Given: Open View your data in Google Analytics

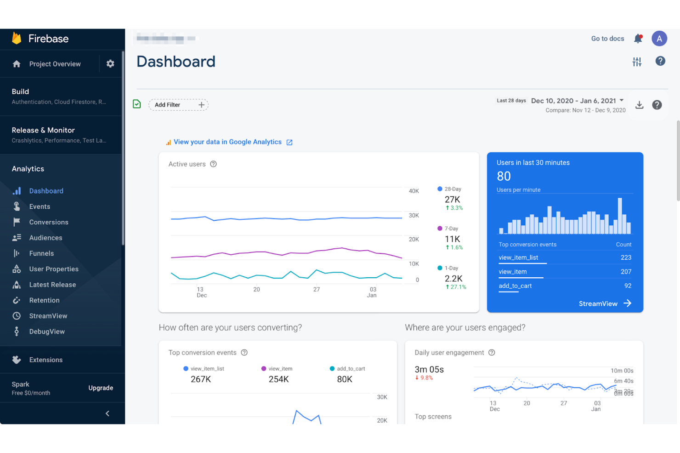Looking at the screenshot, I should pos(228,142).
